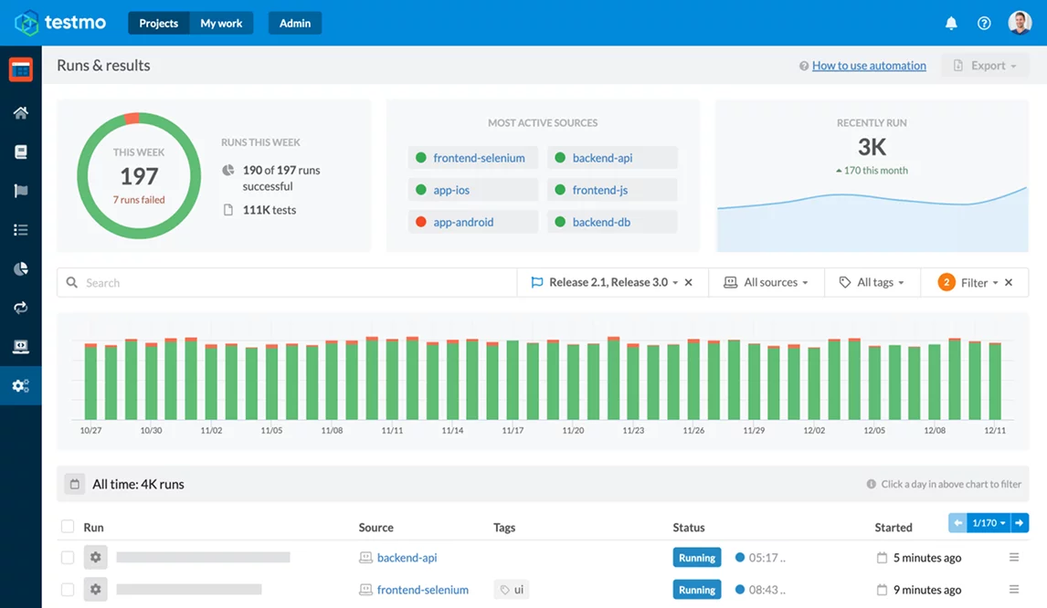
Task: Click the repeat/sessions icon in sidebar
Action: (20, 308)
